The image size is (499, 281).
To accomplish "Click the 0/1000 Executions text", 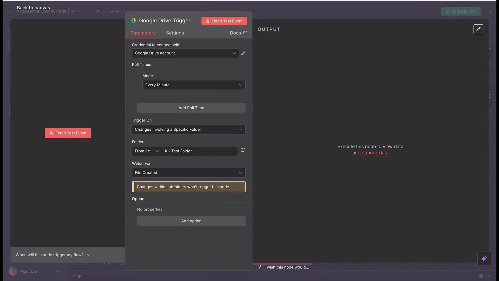I will (x=110, y=11).
